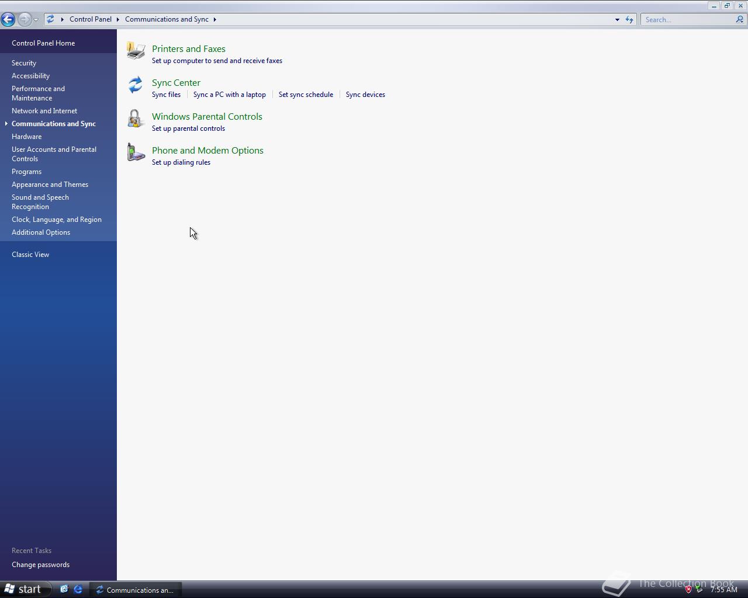Open the Printers and Faxes icon

point(136,51)
